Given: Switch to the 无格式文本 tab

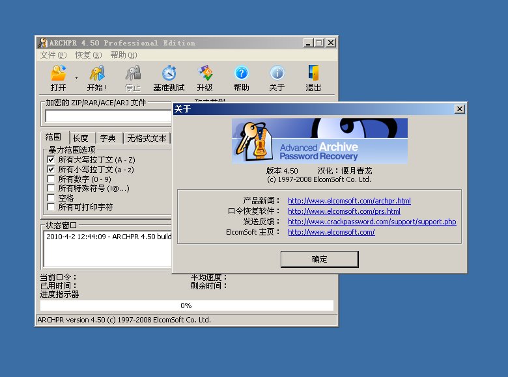Looking at the screenshot, I should pos(147,138).
